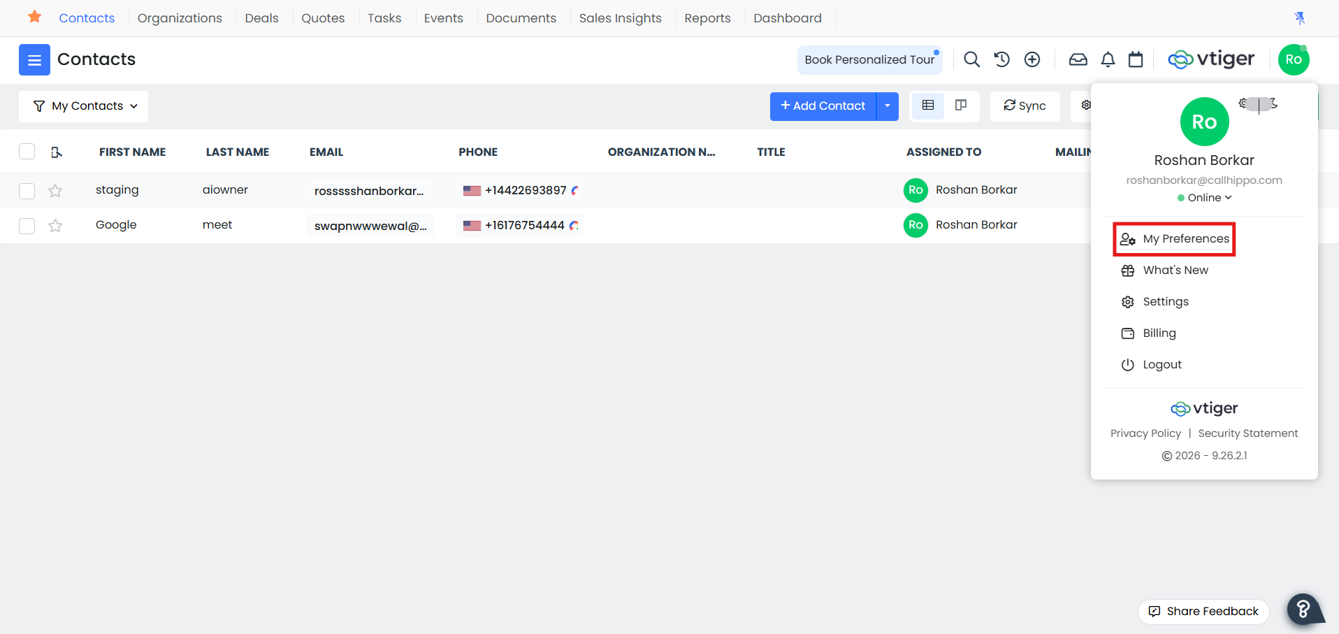Image resolution: width=1339 pixels, height=634 pixels.
Task: Click first name 'staging' cell
Action: point(117,190)
